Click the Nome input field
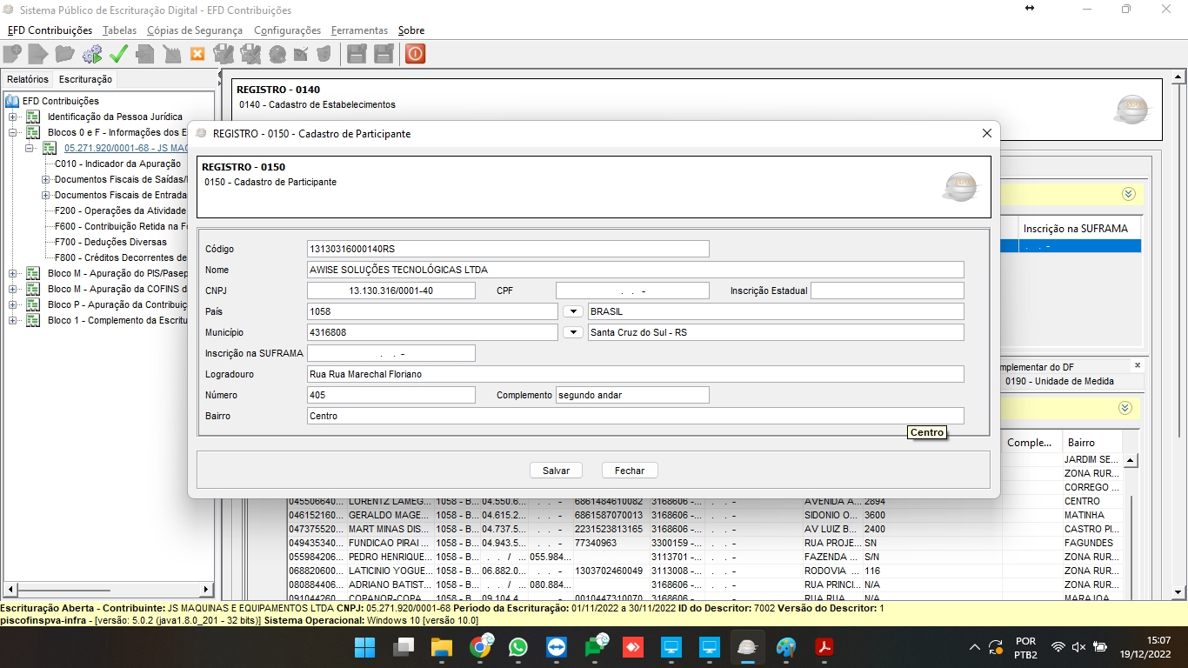1188x668 pixels. pos(635,270)
